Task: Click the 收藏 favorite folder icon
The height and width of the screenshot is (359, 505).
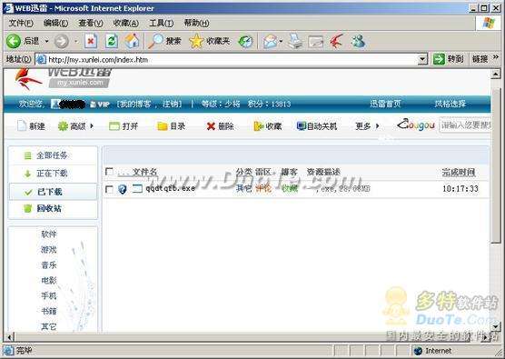Action: tap(259, 126)
